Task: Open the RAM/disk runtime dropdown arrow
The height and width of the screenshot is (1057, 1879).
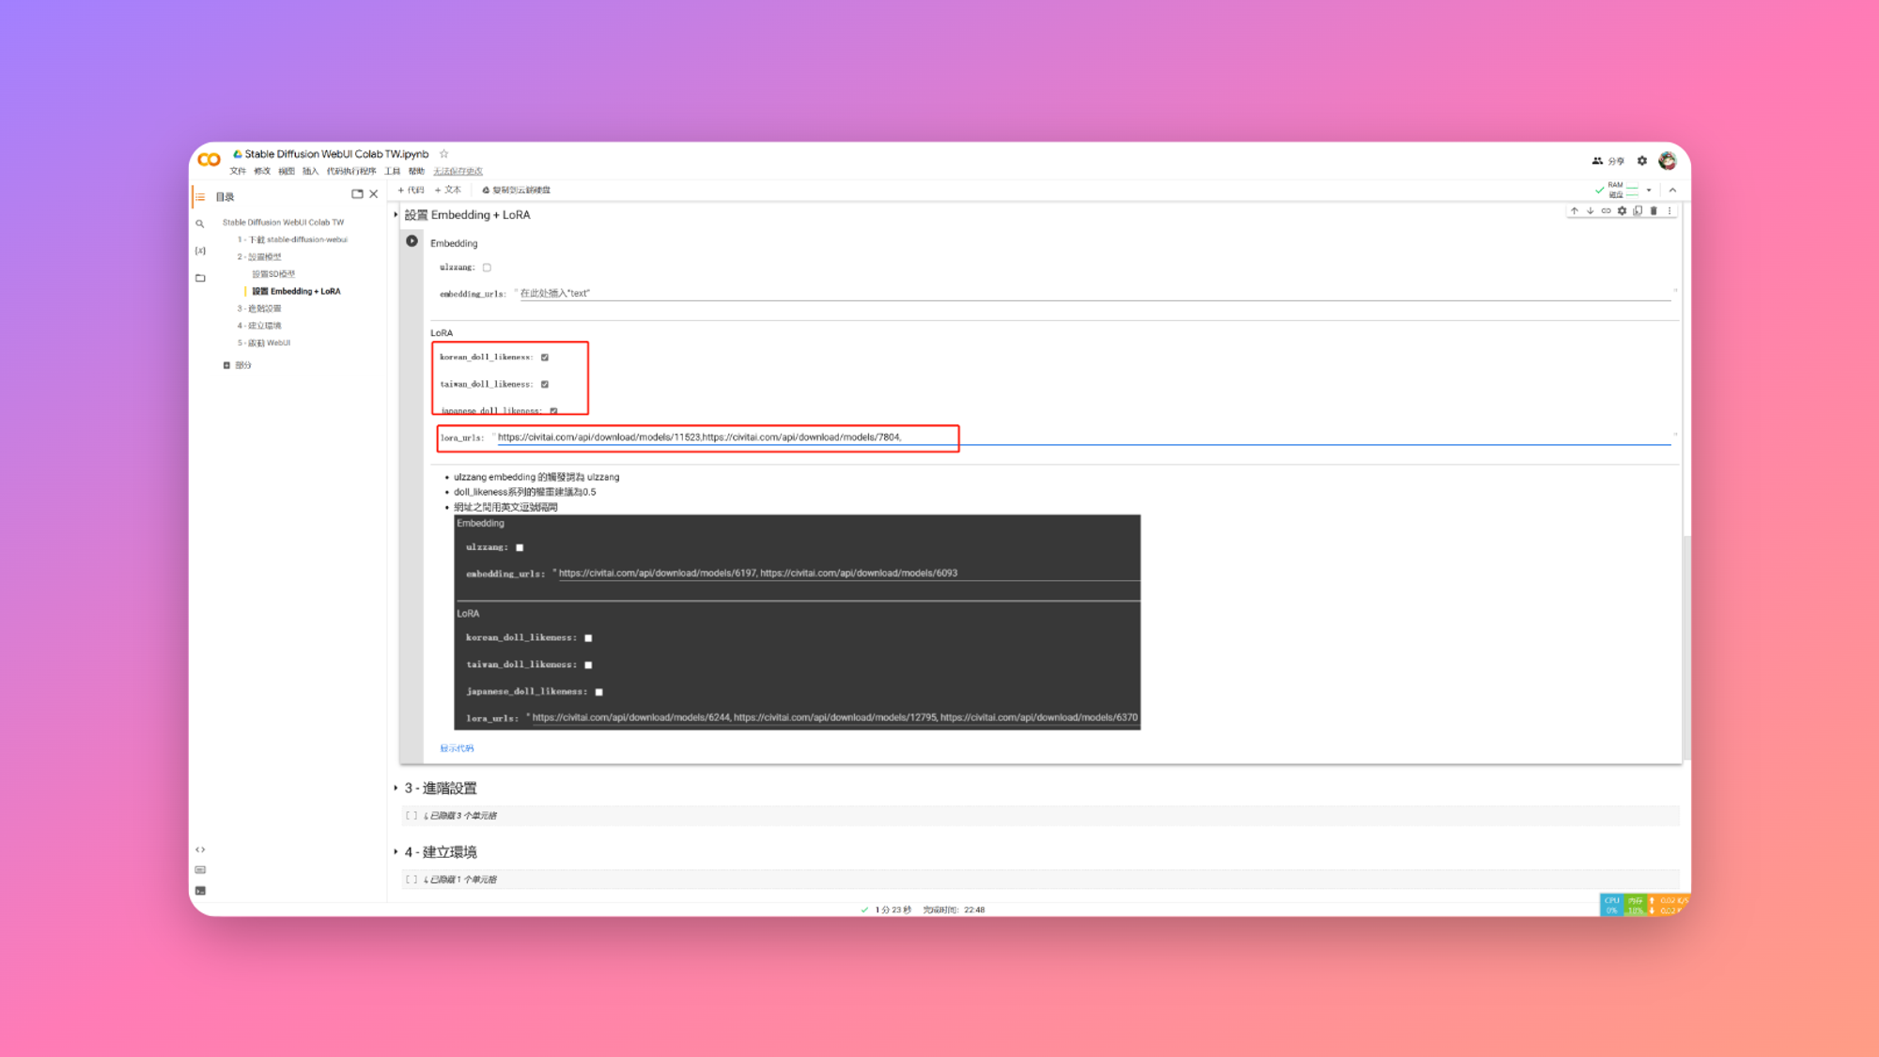Action: pos(1649,191)
